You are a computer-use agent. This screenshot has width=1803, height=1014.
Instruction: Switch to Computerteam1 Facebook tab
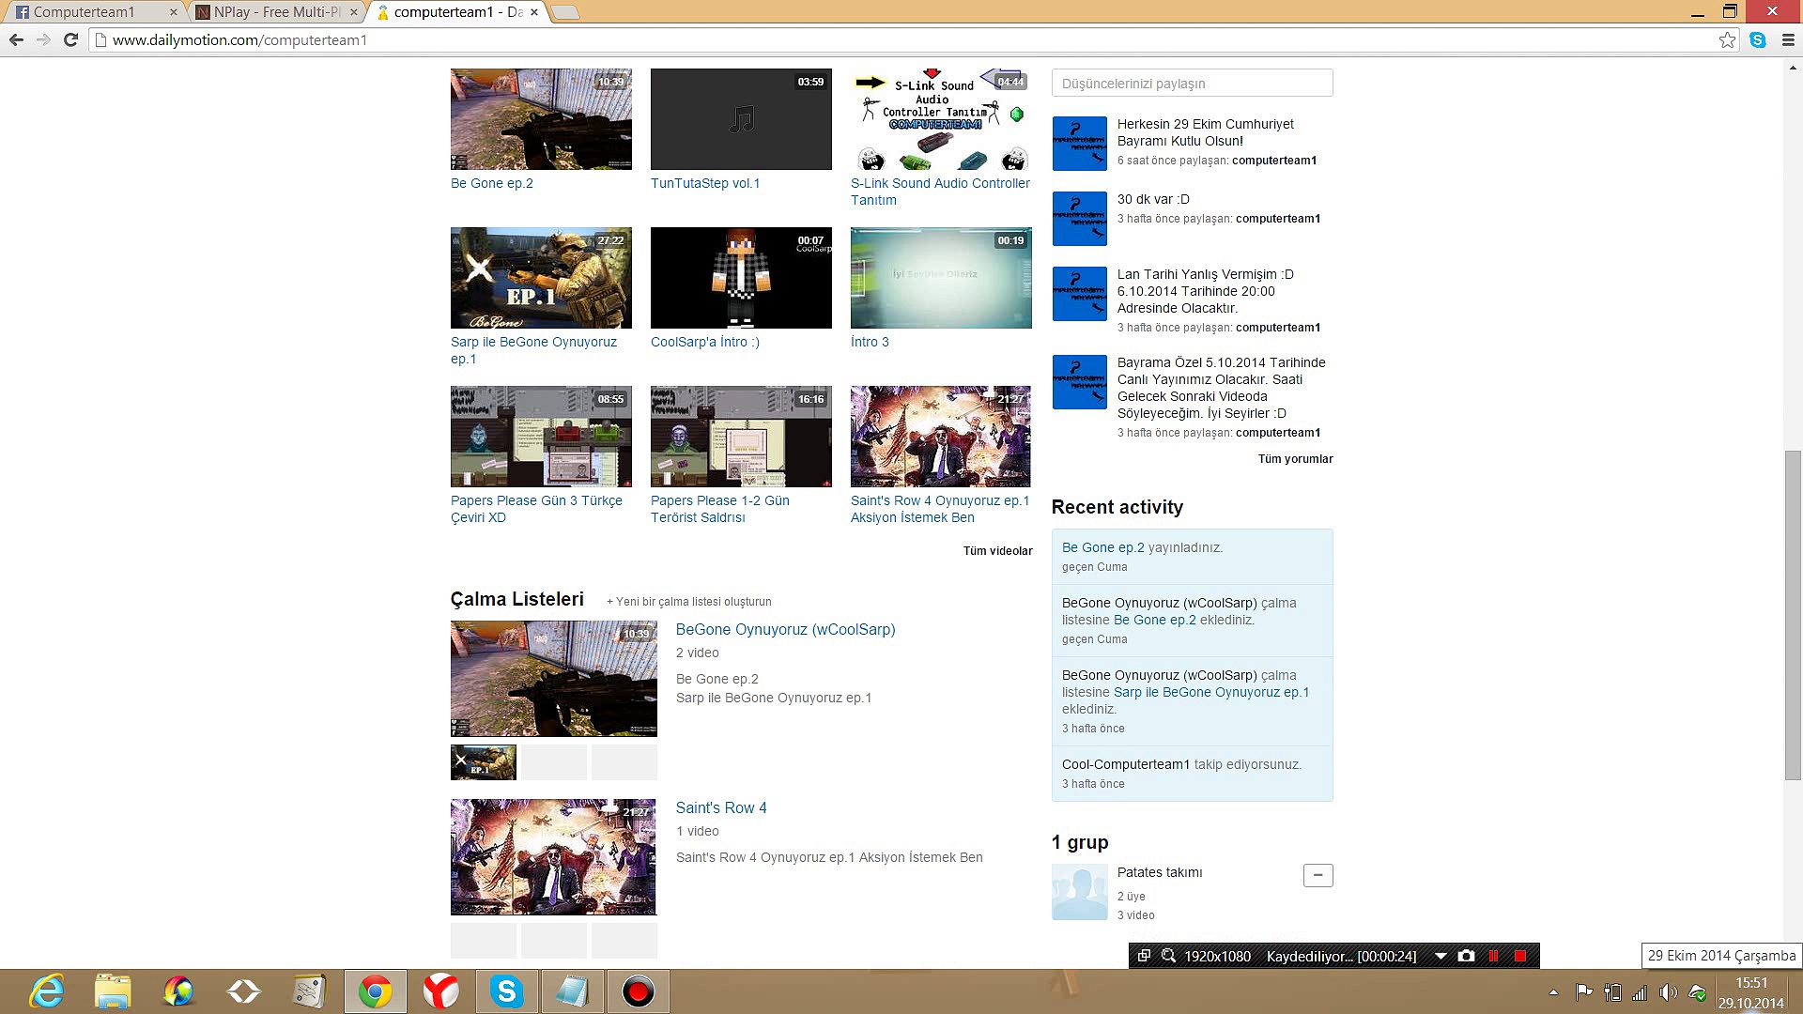tap(85, 12)
